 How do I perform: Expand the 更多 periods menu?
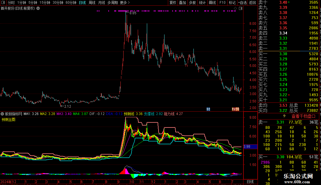(x=125, y=3)
